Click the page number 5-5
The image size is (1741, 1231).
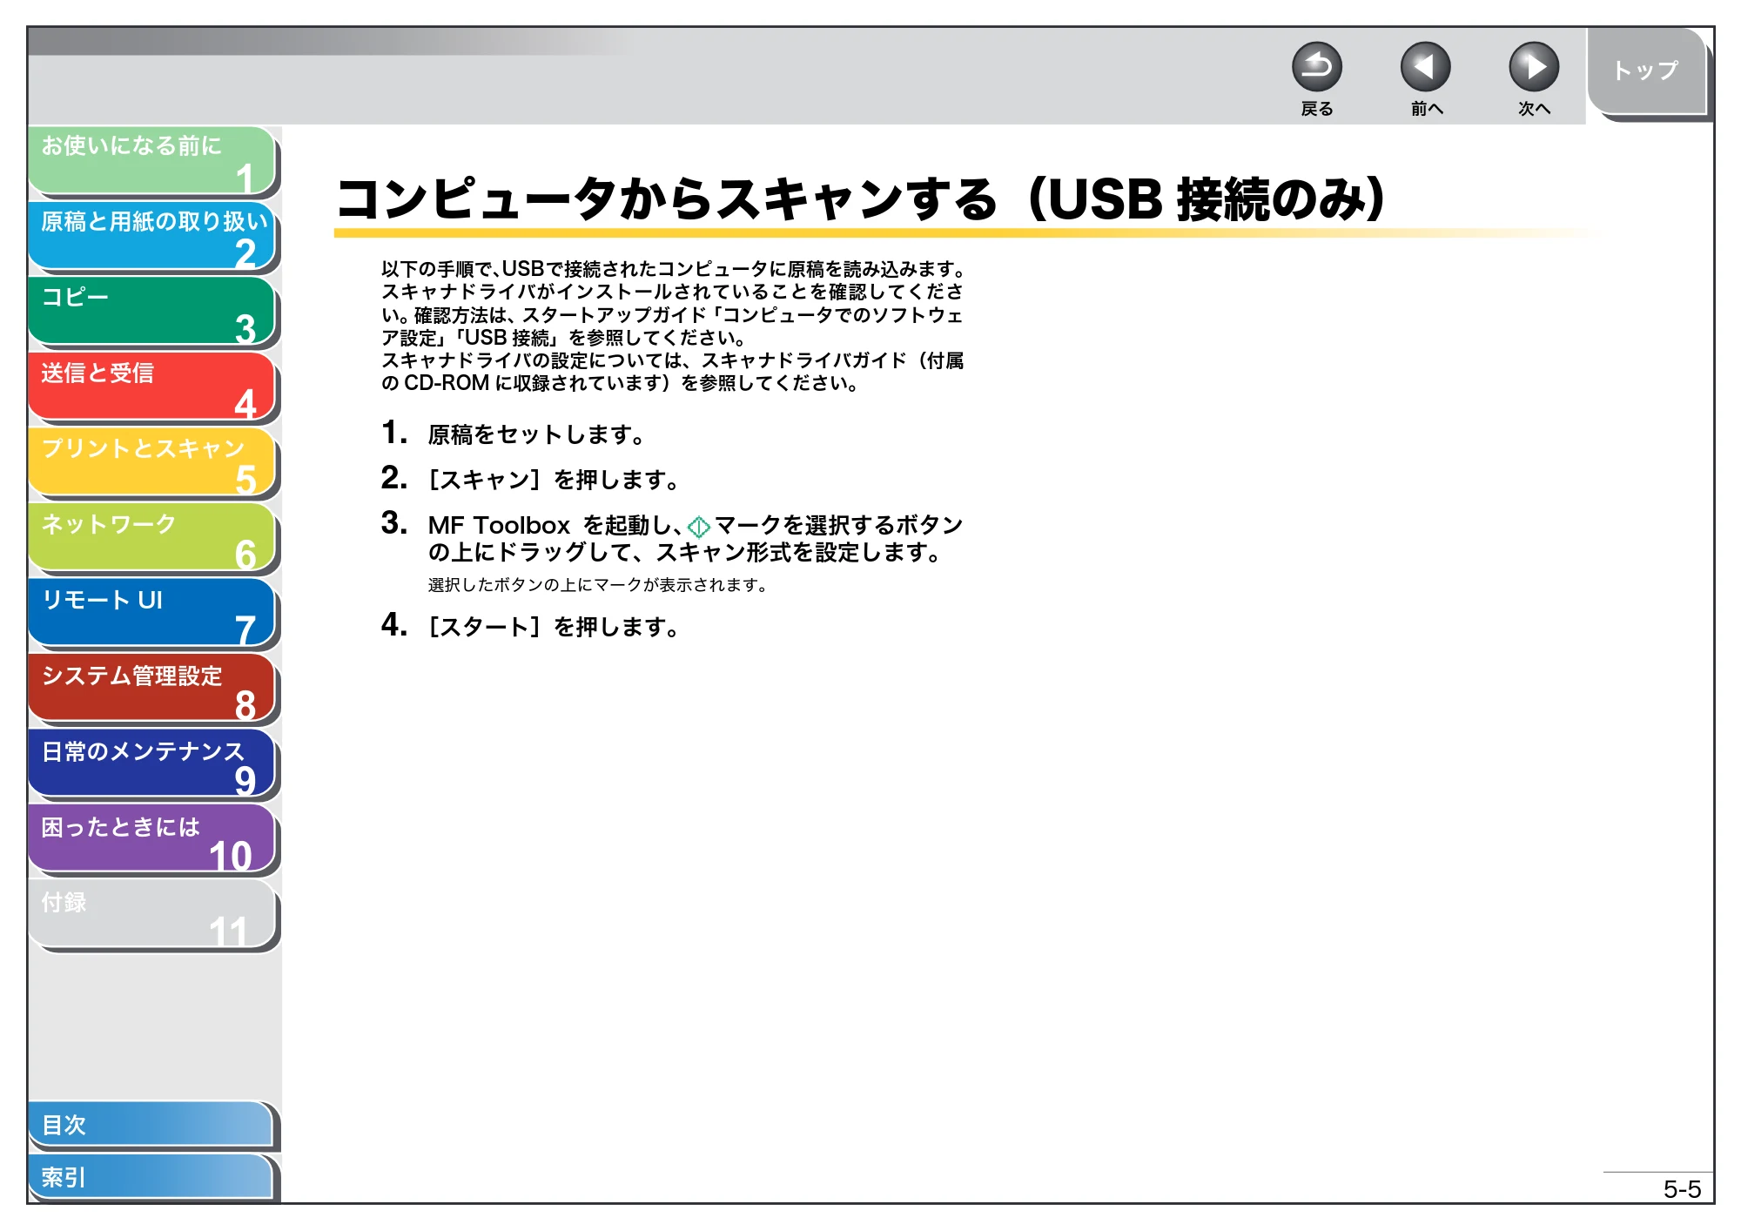tap(1682, 1189)
